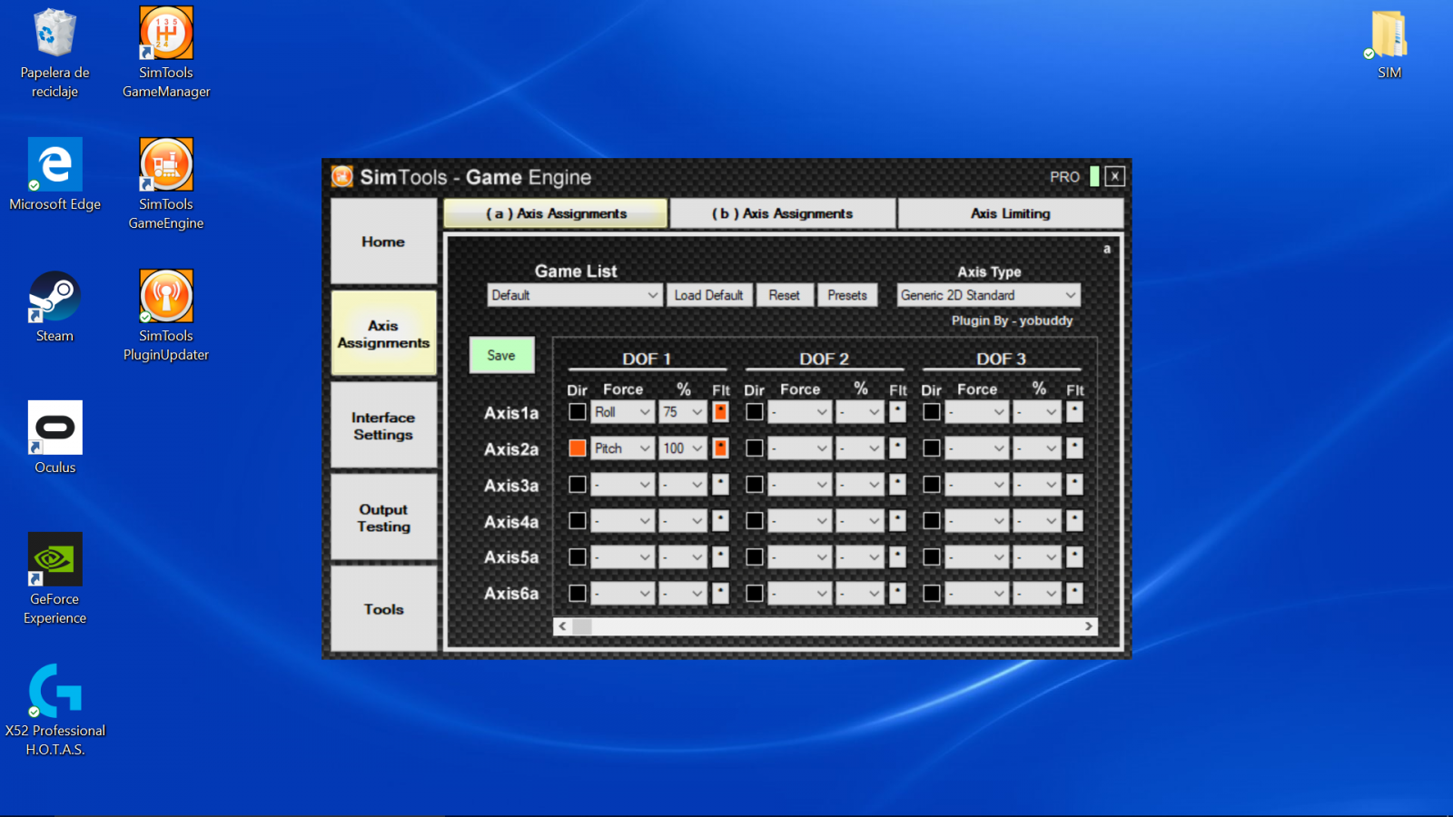The width and height of the screenshot is (1453, 817).
Task: Open Output Testing in the sidebar
Action: tap(383, 517)
